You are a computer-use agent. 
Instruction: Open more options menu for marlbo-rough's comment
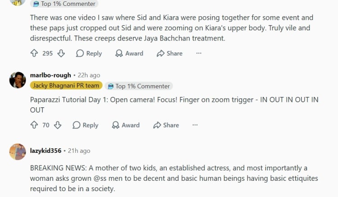(195, 125)
